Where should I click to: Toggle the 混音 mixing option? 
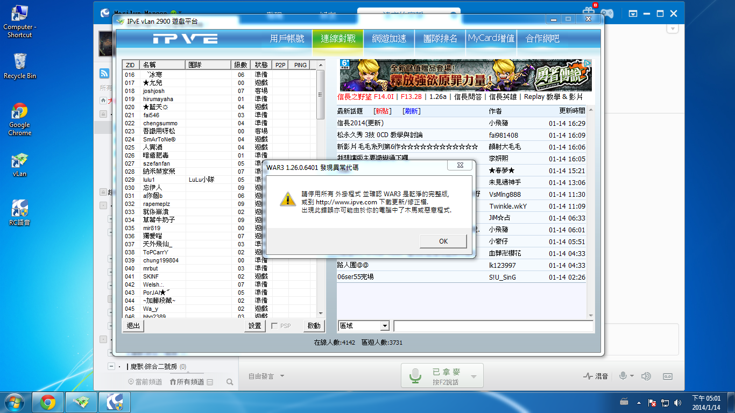click(x=596, y=376)
